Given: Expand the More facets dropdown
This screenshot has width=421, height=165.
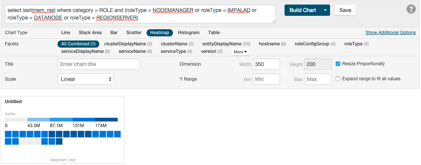Looking at the screenshot, I should (240, 52).
